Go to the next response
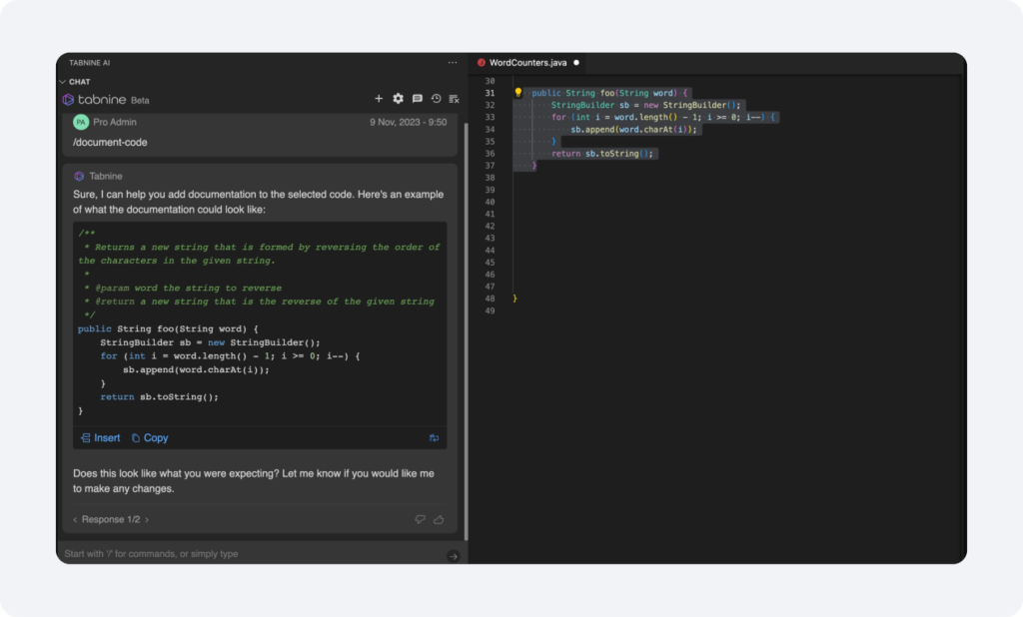1023x617 pixels. 147,520
